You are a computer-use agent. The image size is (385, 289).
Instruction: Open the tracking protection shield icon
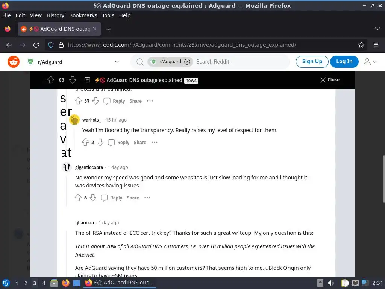pos(51,45)
